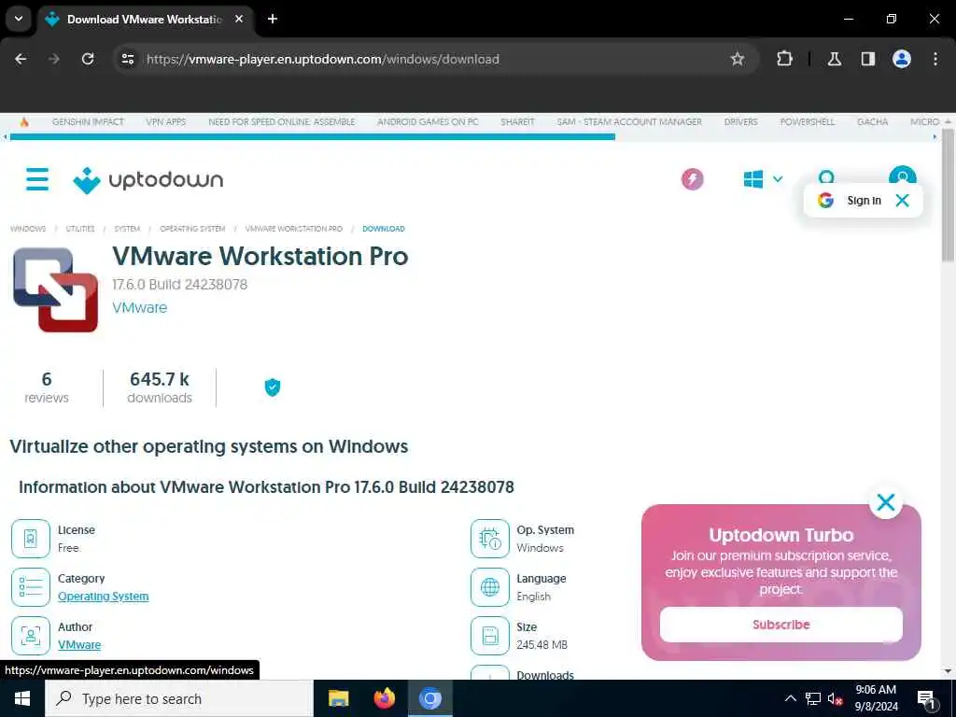Click the License info icon
The image size is (956, 717).
[31, 539]
